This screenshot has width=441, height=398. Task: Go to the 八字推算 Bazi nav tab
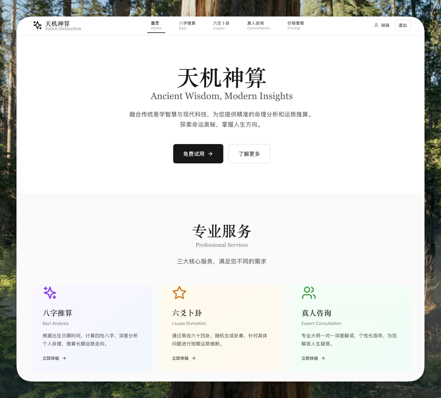tap(187, 25)
